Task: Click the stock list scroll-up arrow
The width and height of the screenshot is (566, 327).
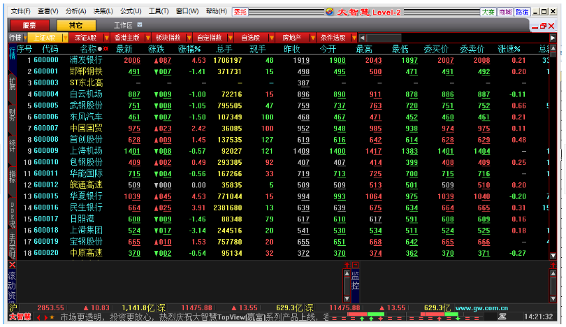Action: coord(553,48)
